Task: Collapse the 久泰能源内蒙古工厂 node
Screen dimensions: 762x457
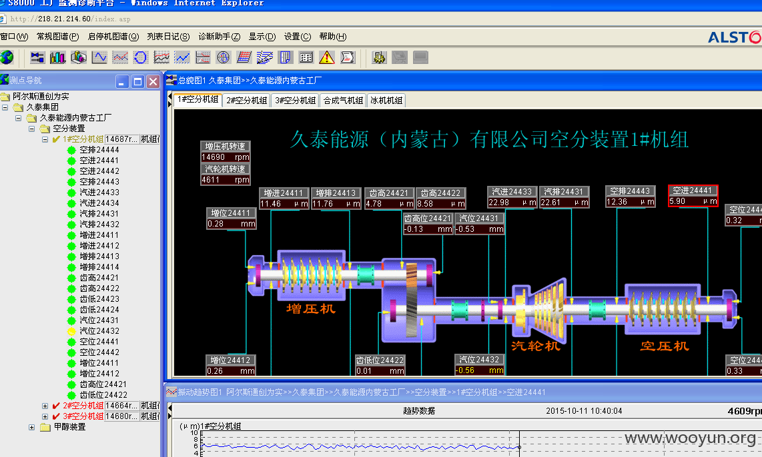Action: (19, 118)
